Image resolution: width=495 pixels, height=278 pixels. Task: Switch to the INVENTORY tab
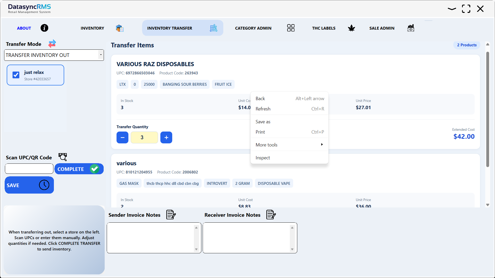(92, 28)
